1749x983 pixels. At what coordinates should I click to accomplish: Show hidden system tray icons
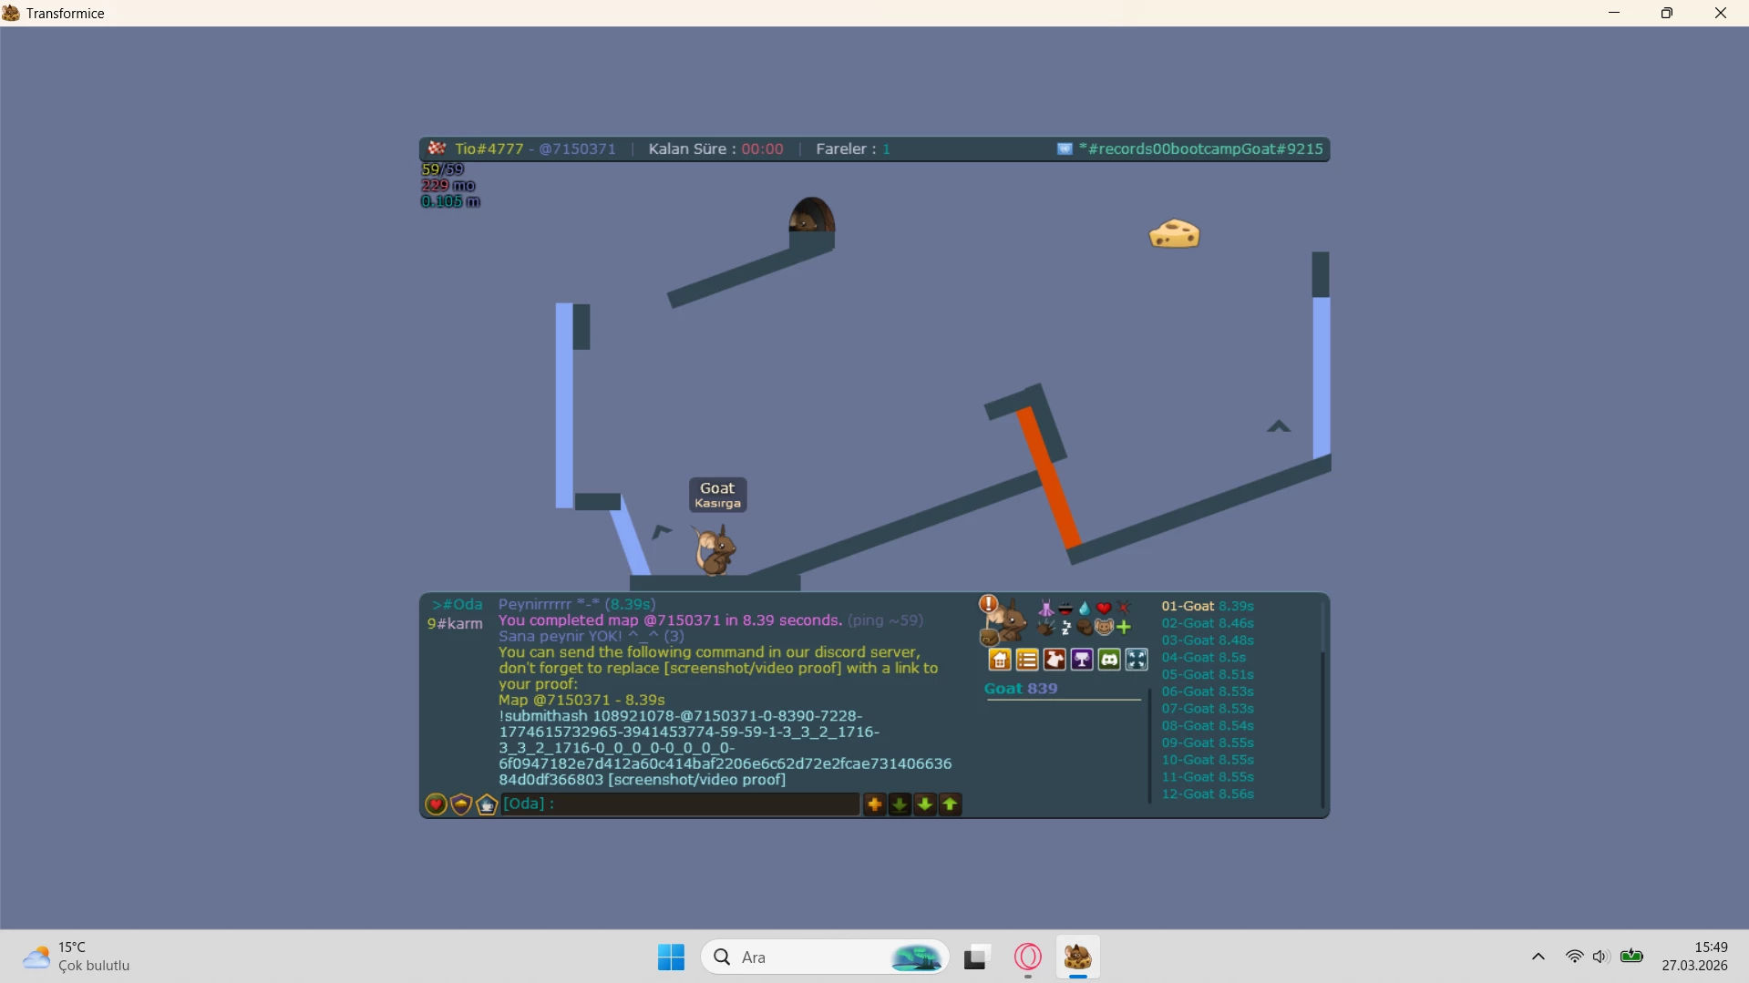click(1538, 957)
